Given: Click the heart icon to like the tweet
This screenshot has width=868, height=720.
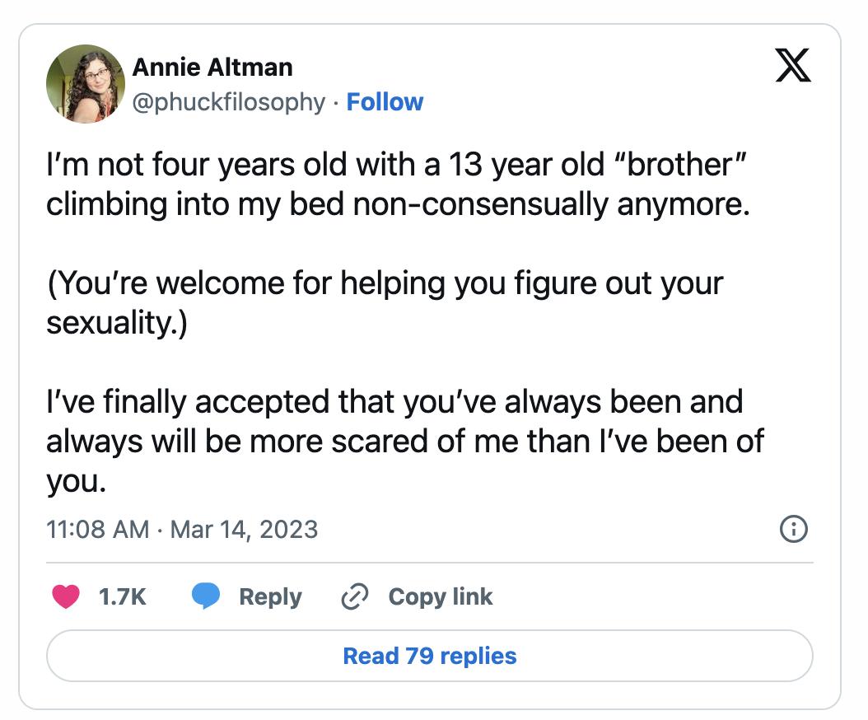Looking at the screenshot, I should pyautogui.click(x=66, y=596).
